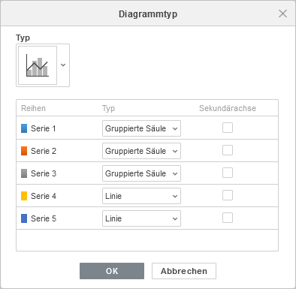The width and height of the screenshot is (296, 289).
Task: Click the Typ column header in table
Action: point(108,109)
